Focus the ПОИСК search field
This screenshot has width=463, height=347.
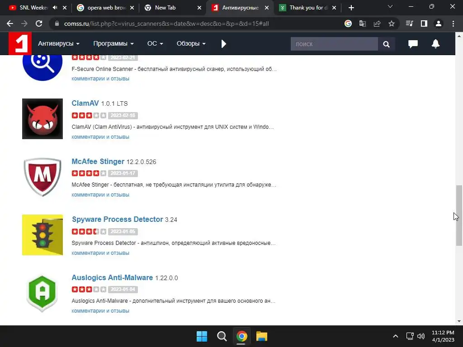pyautogui.click(x=334, y=44)
